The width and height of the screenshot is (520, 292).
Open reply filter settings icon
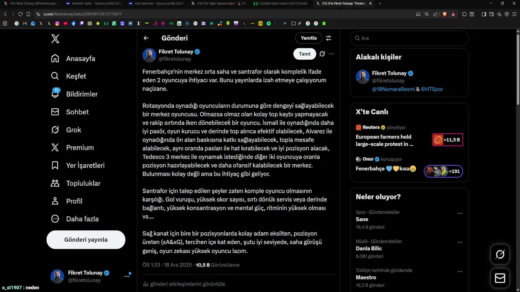pyautogui.click(x=328, y=38)
